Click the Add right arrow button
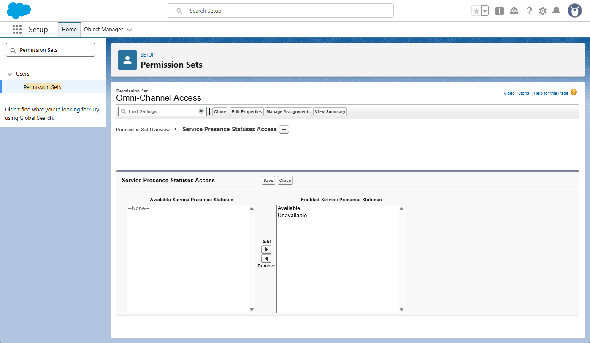 click(266, 249)
